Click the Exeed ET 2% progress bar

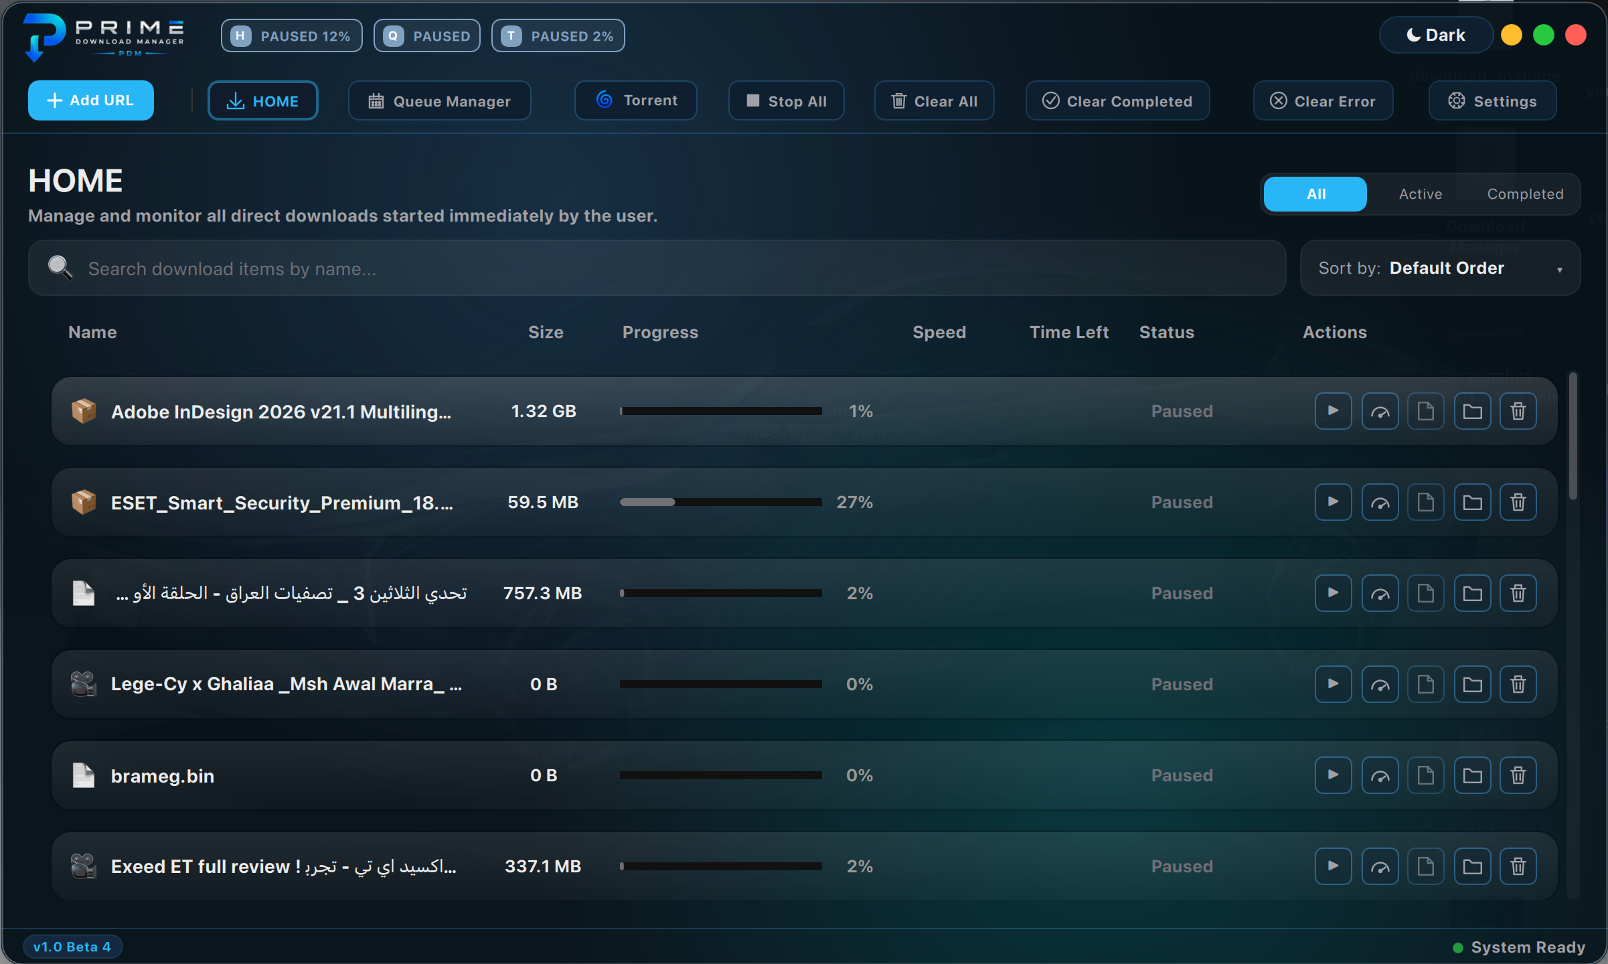coord(721,866)
